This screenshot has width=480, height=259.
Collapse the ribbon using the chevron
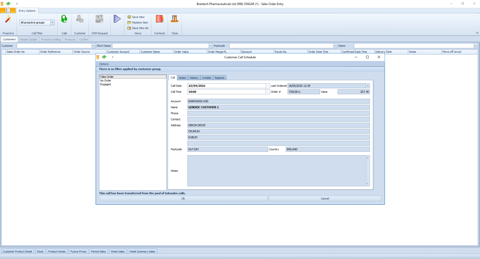click(477, 33)
